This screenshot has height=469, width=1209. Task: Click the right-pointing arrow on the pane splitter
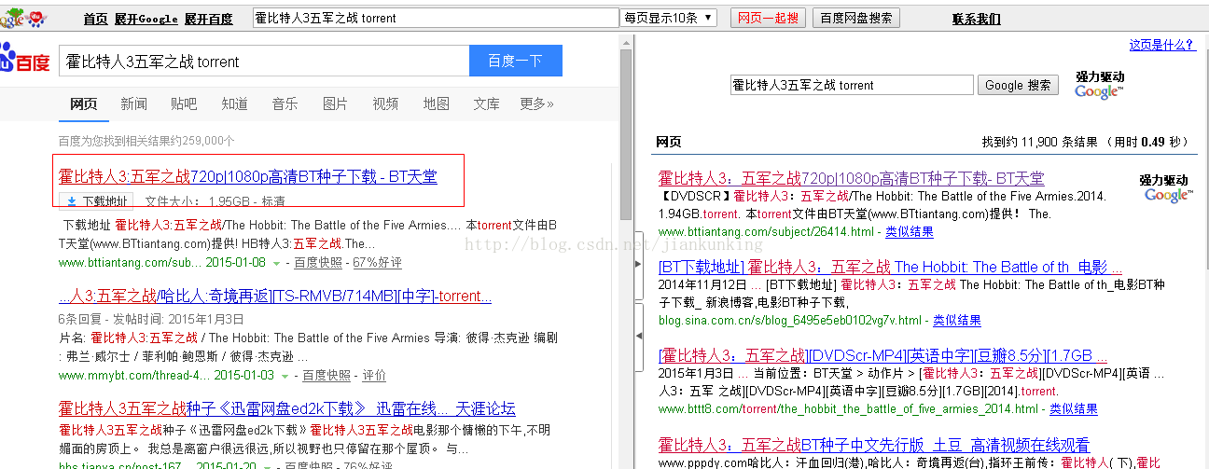(637, 265)
